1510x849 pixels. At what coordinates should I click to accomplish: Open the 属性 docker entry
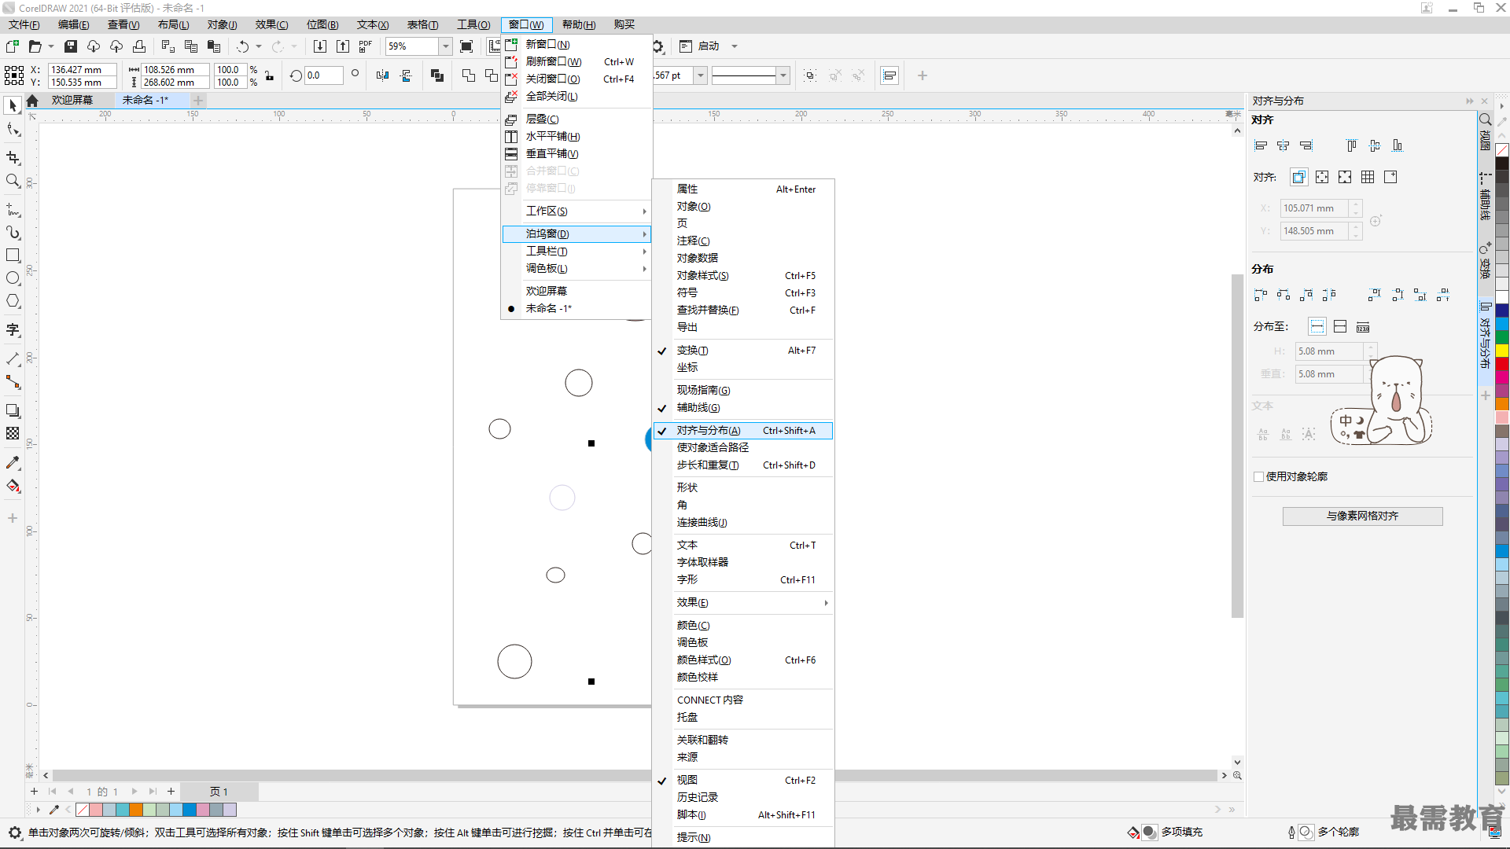point(742,189)
